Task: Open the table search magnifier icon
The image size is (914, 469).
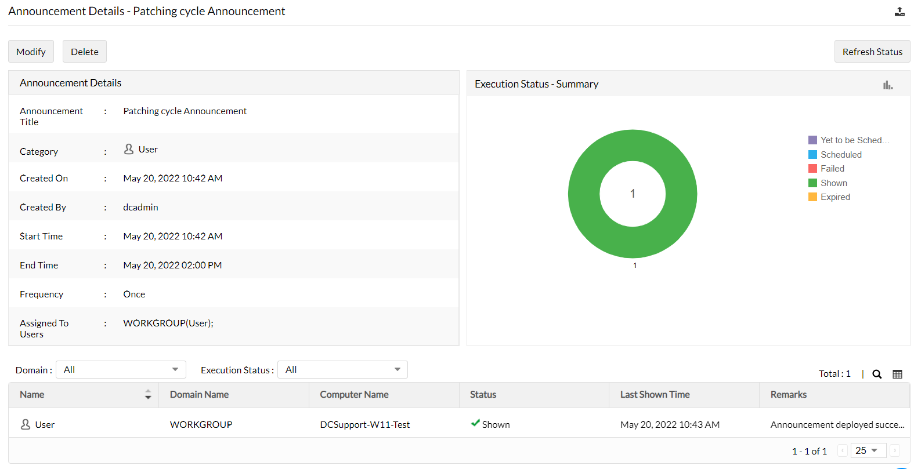Action: 877,375
